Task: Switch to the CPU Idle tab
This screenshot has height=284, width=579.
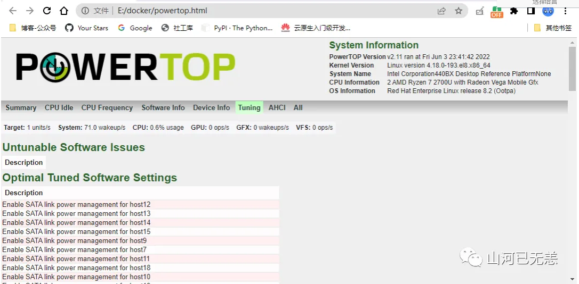Action: [59, 107]
